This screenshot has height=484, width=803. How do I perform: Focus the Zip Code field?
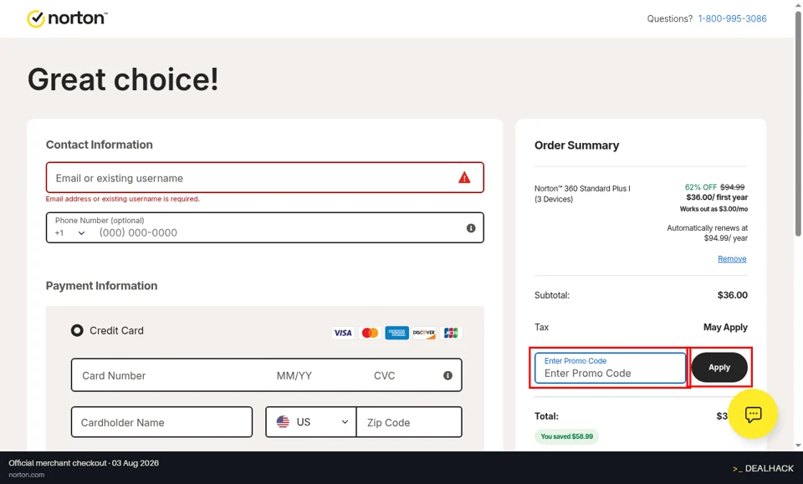click(x=409, y=422)
